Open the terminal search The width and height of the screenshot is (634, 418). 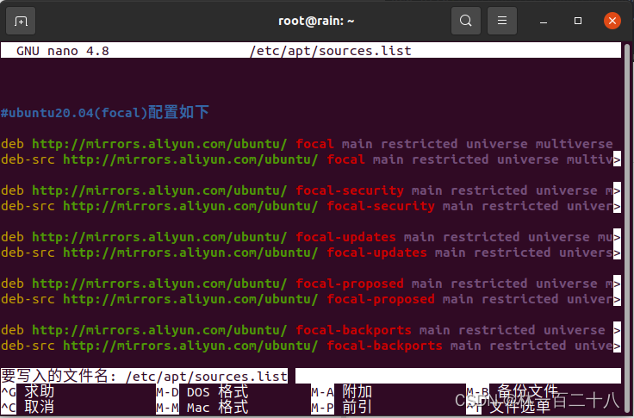(x=466, y=21)
